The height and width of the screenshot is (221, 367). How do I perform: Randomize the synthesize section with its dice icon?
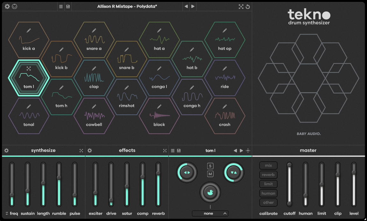coord(81,150)
